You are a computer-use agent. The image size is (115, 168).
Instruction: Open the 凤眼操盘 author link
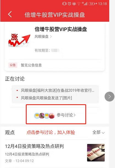pos(41,37)
